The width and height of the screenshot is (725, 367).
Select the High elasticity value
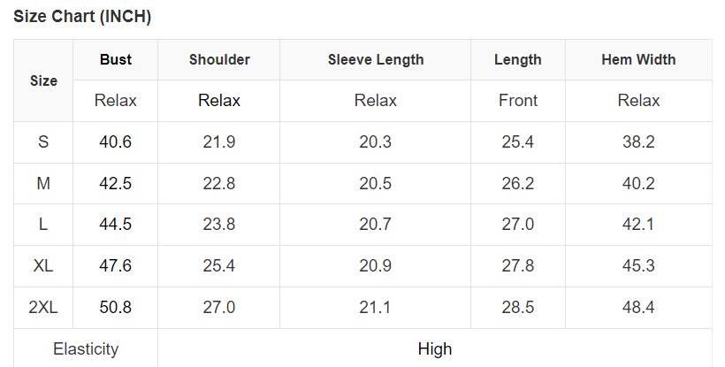(435, 348)
